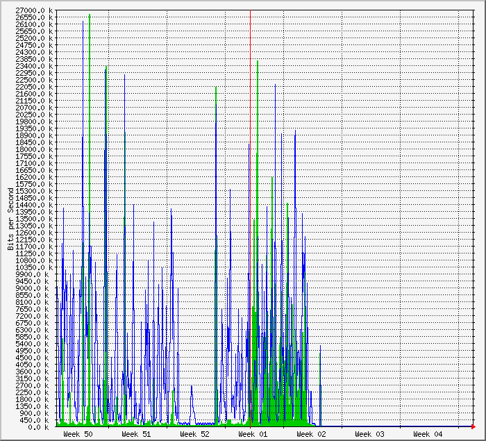
Task: Select the tallest blue spike before Week 02
Action: click(x=275, y=87)
